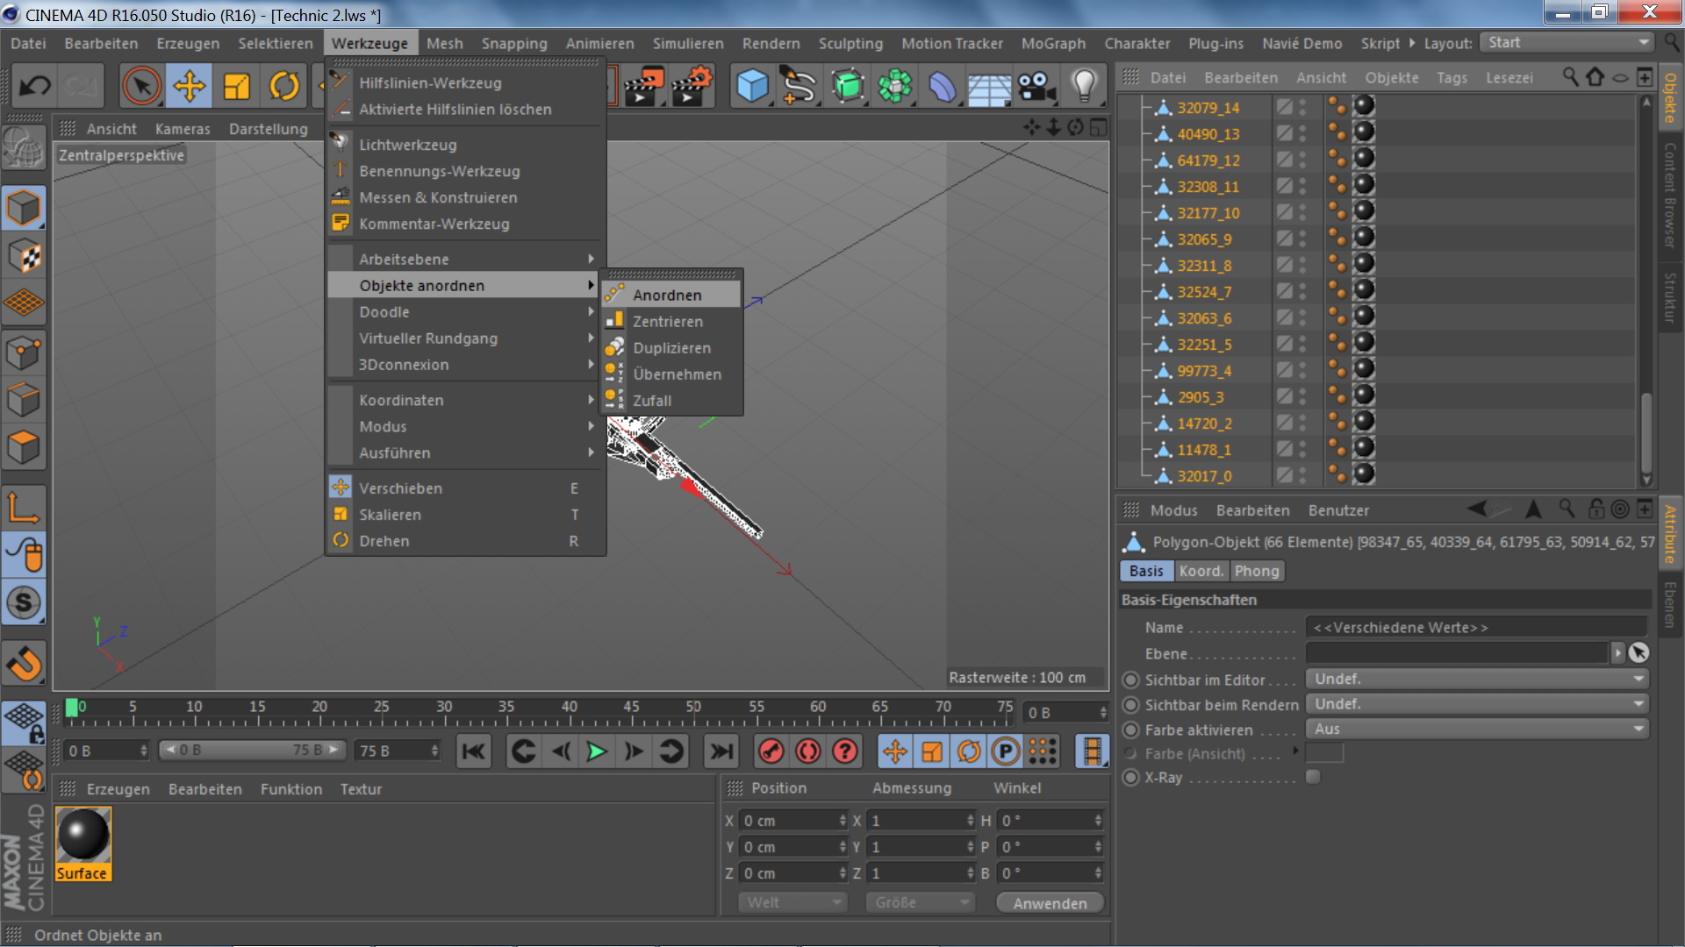Open Sichtbar im Editor dropdown

[1477, 680]
